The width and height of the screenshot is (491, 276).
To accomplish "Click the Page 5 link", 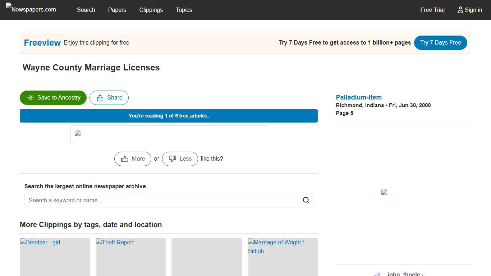I will coord(344,113).
